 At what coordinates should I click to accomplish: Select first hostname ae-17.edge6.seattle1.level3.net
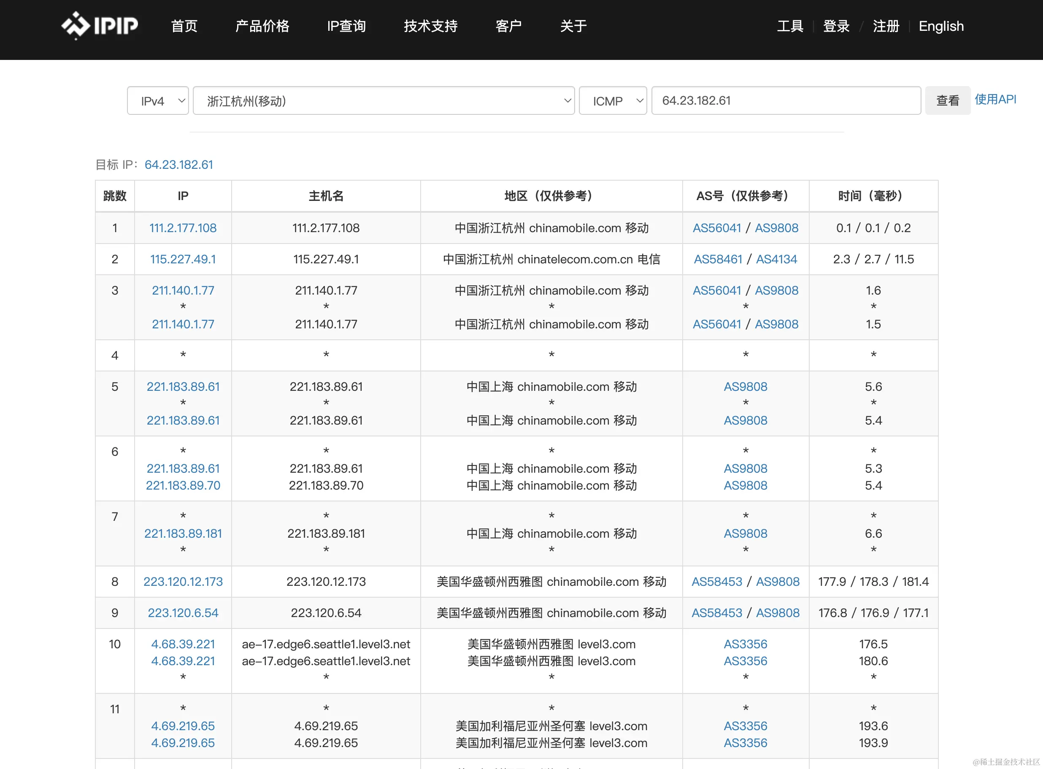326,644
